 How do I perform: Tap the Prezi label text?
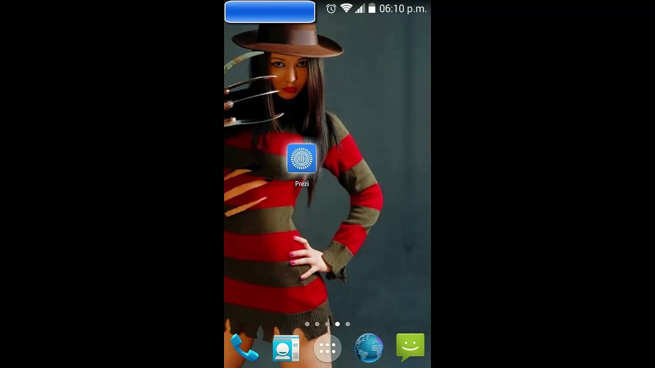(302, 183)
